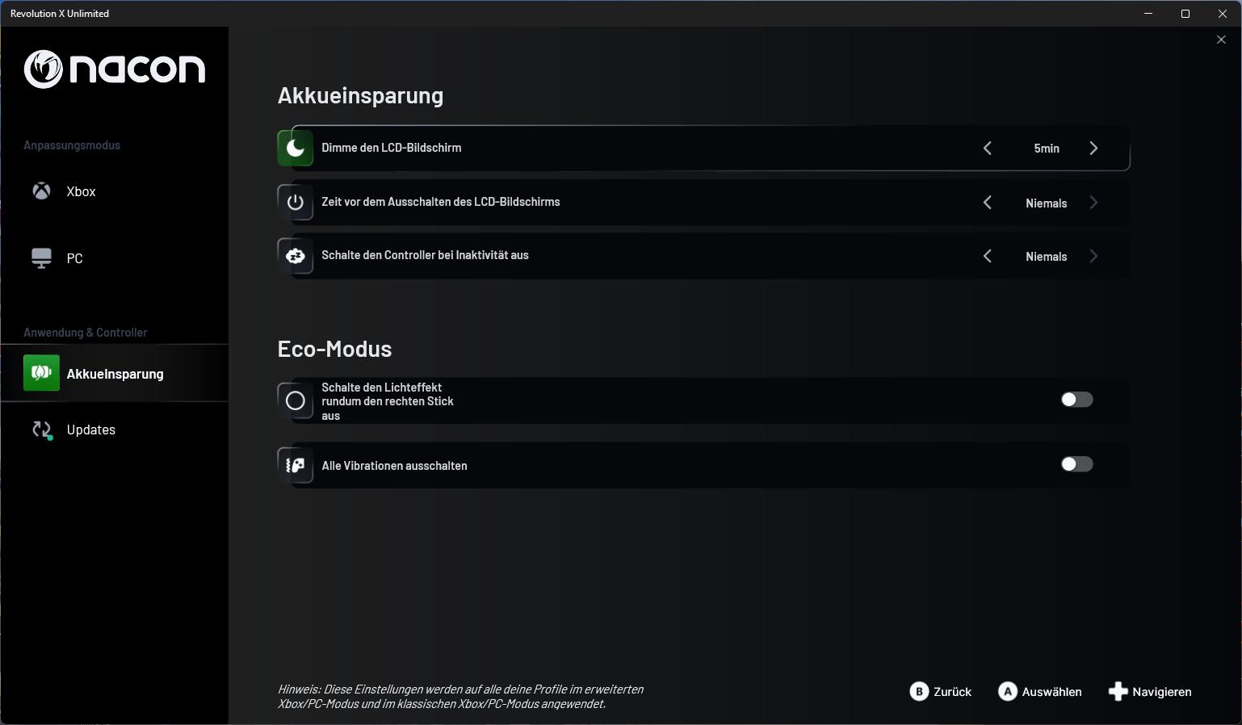The width and height of the screenshot is (1242, 725).
Task: Toggle the right stick light effect switch
Action: (1076, 400)
